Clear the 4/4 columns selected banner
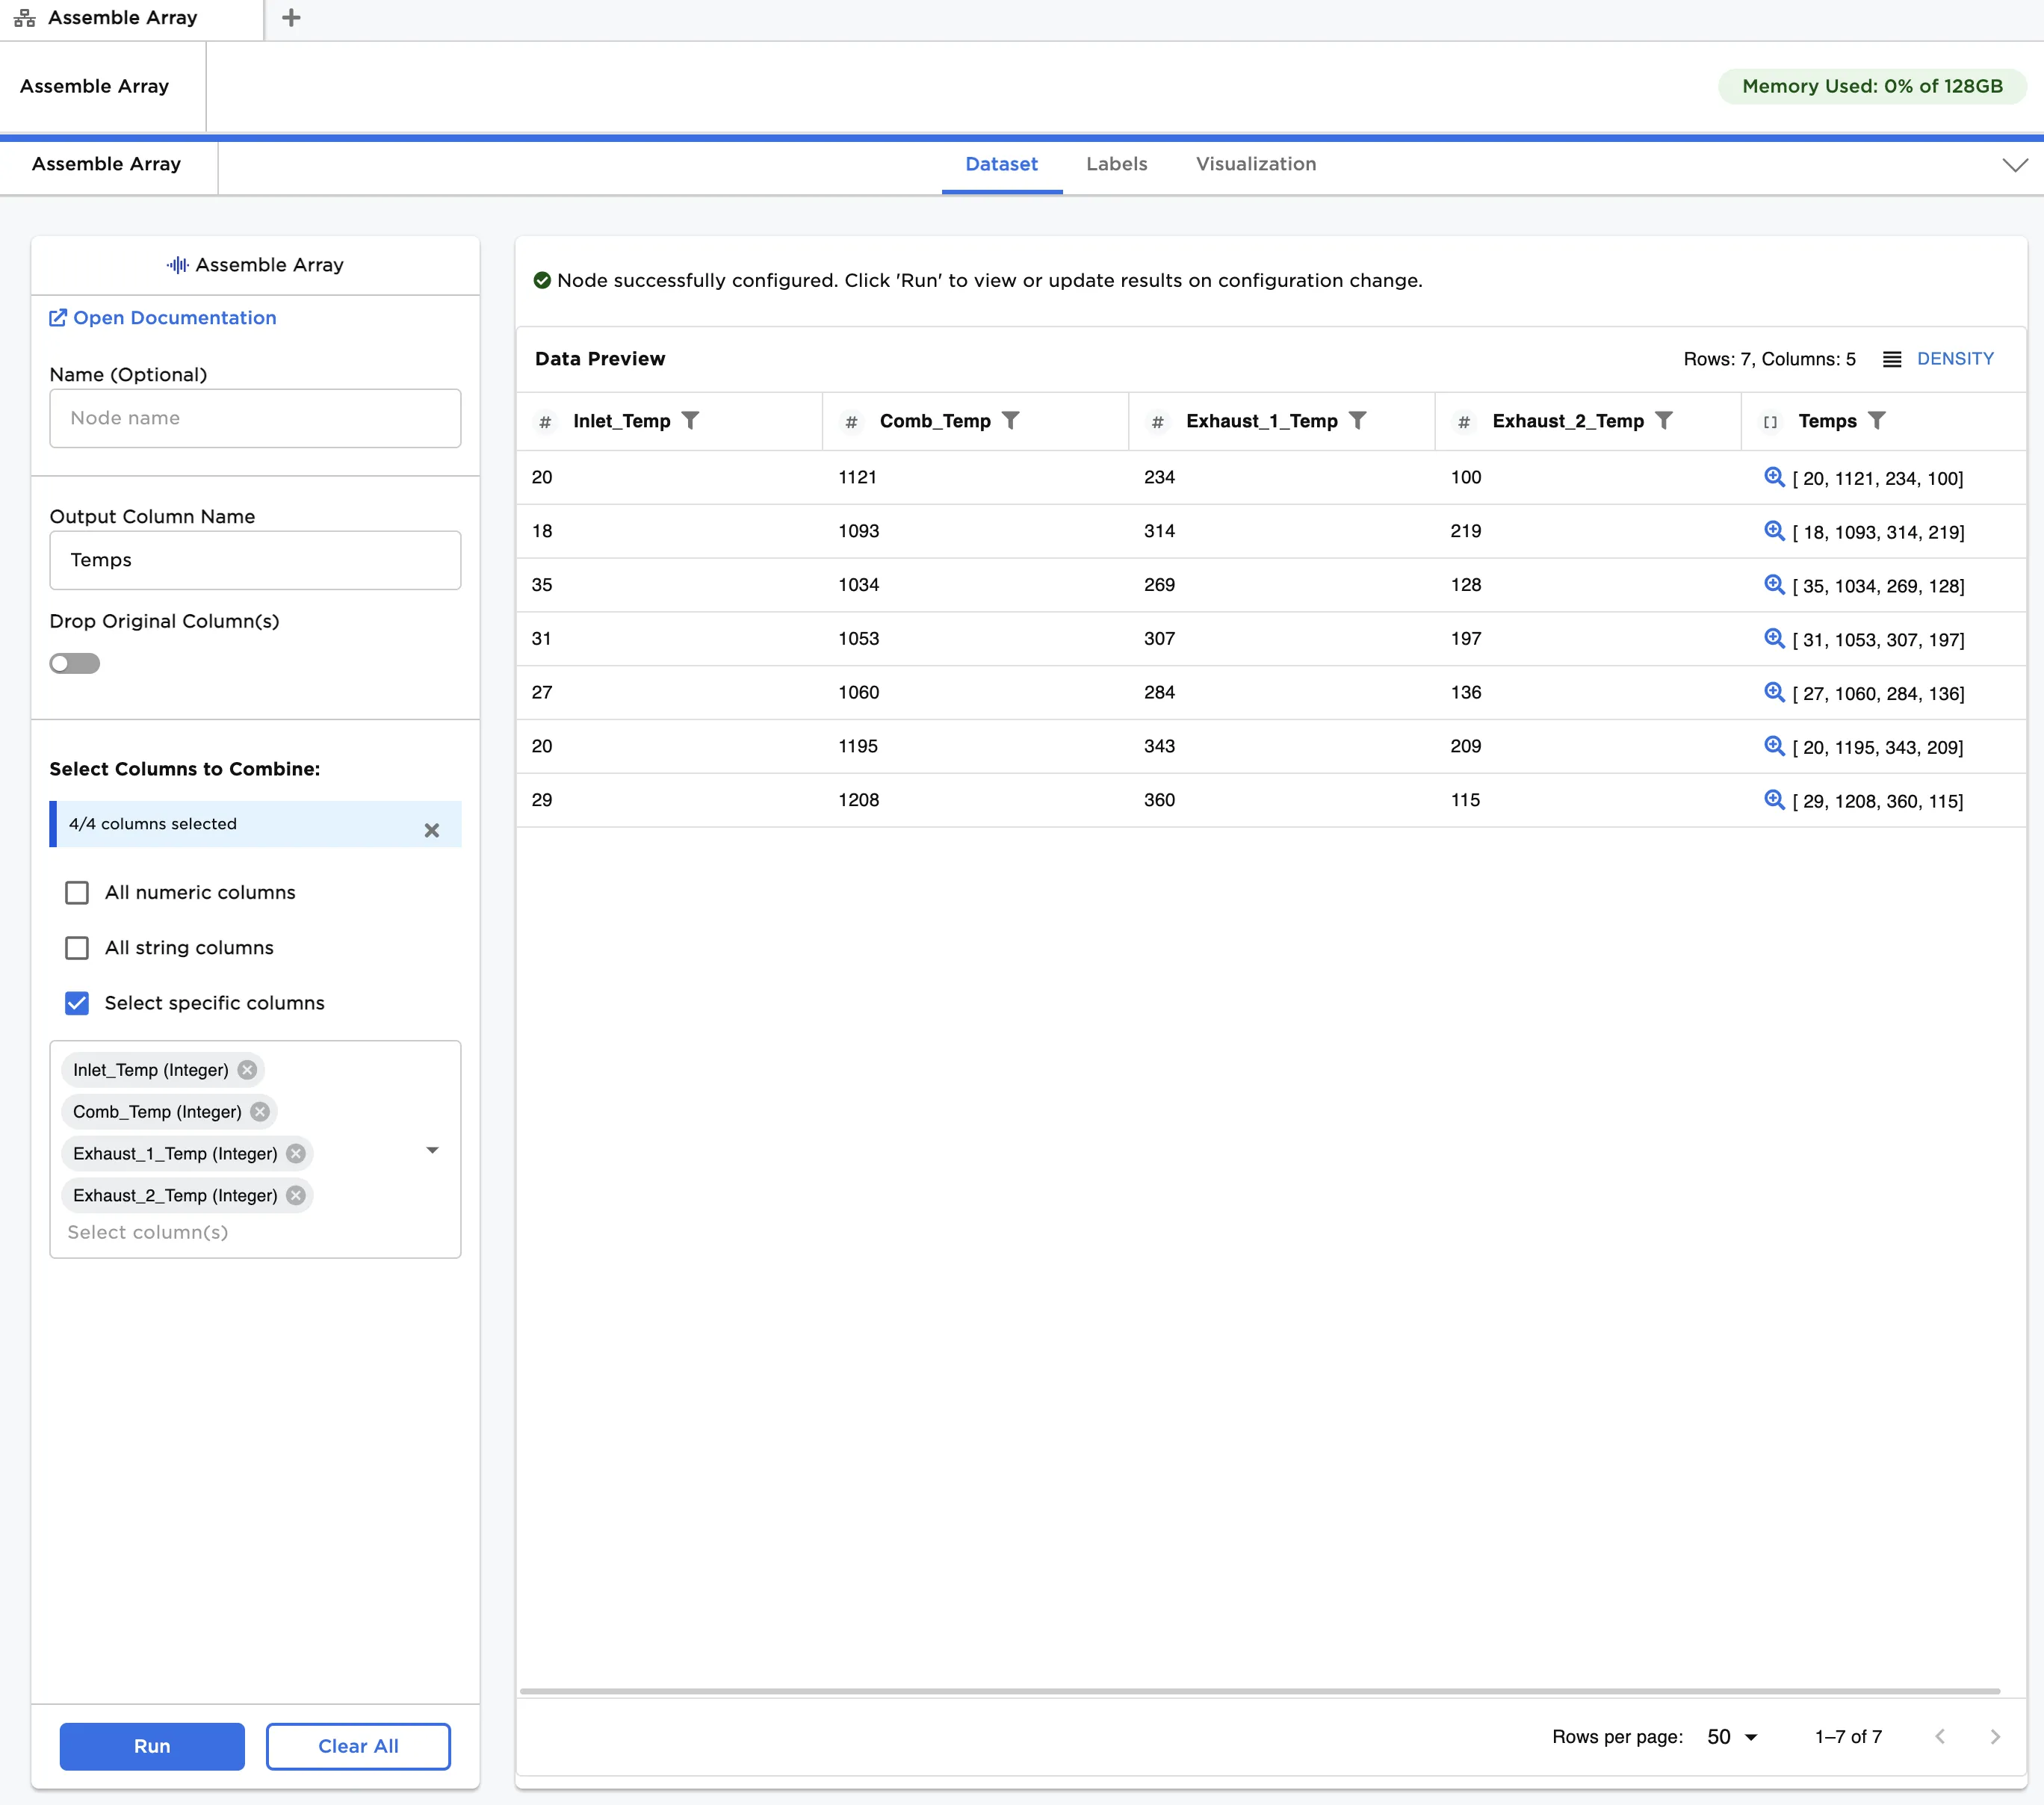Screen dimensions: 2044x1805 [x=431, y=830]
